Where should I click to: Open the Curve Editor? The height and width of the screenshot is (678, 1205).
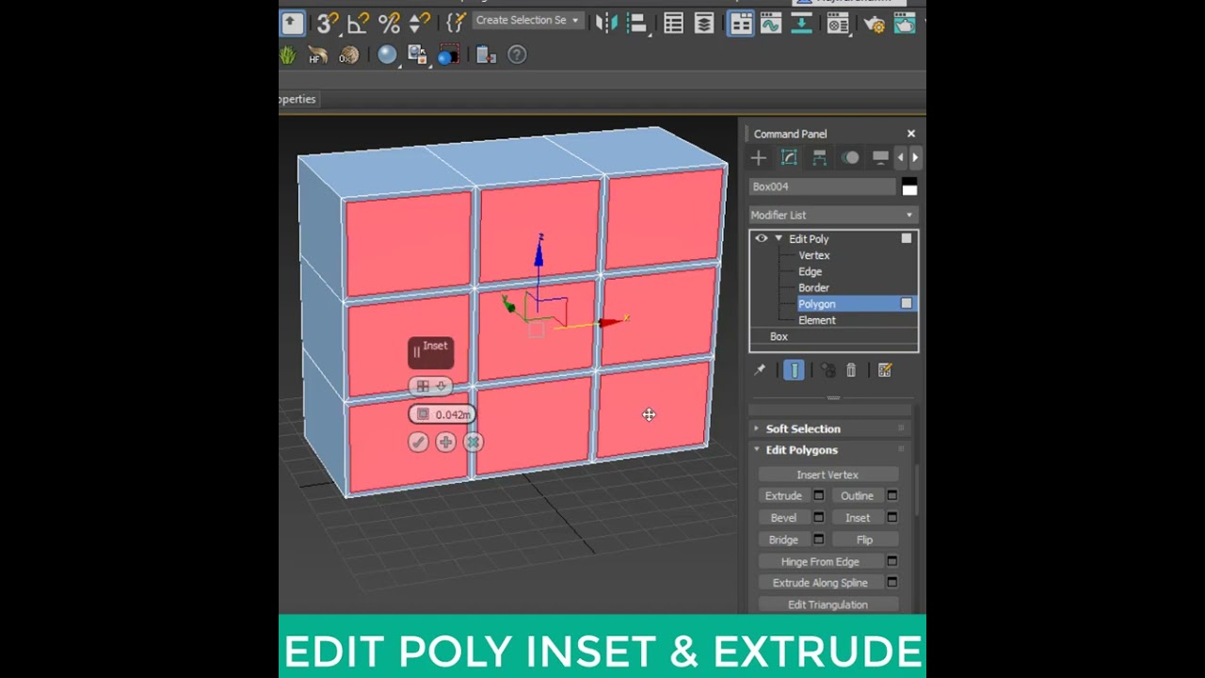click(771, 24)
